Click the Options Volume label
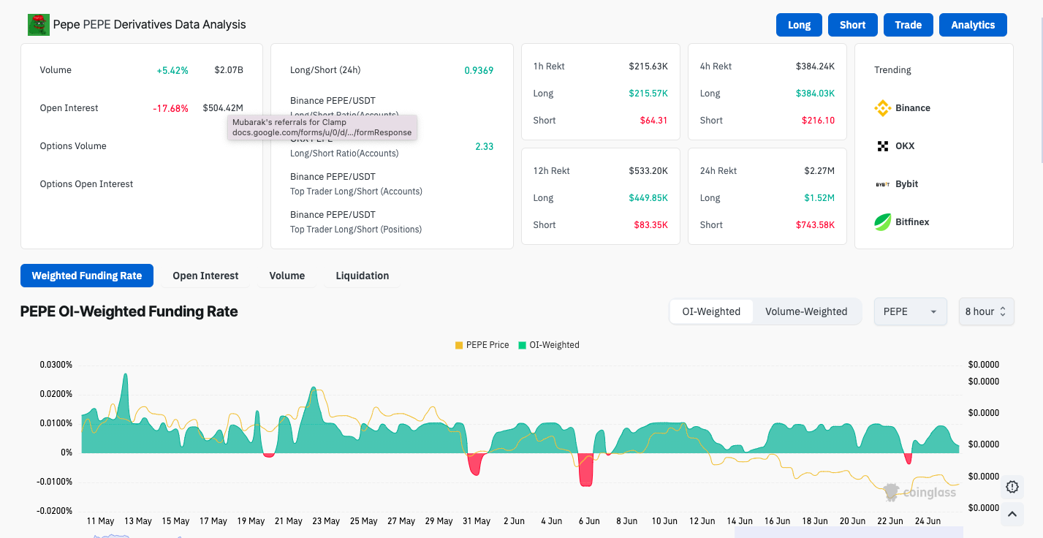 click(73, 146)
